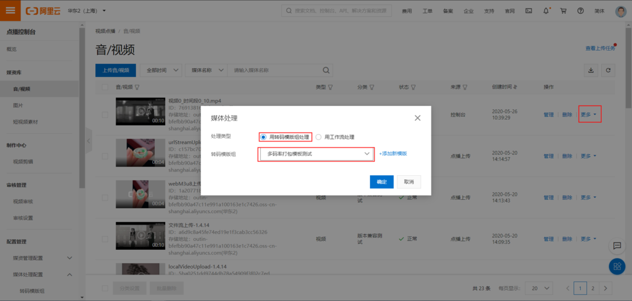Filter the 来源 column
632x301 pixels.
(x=465, y=87)
